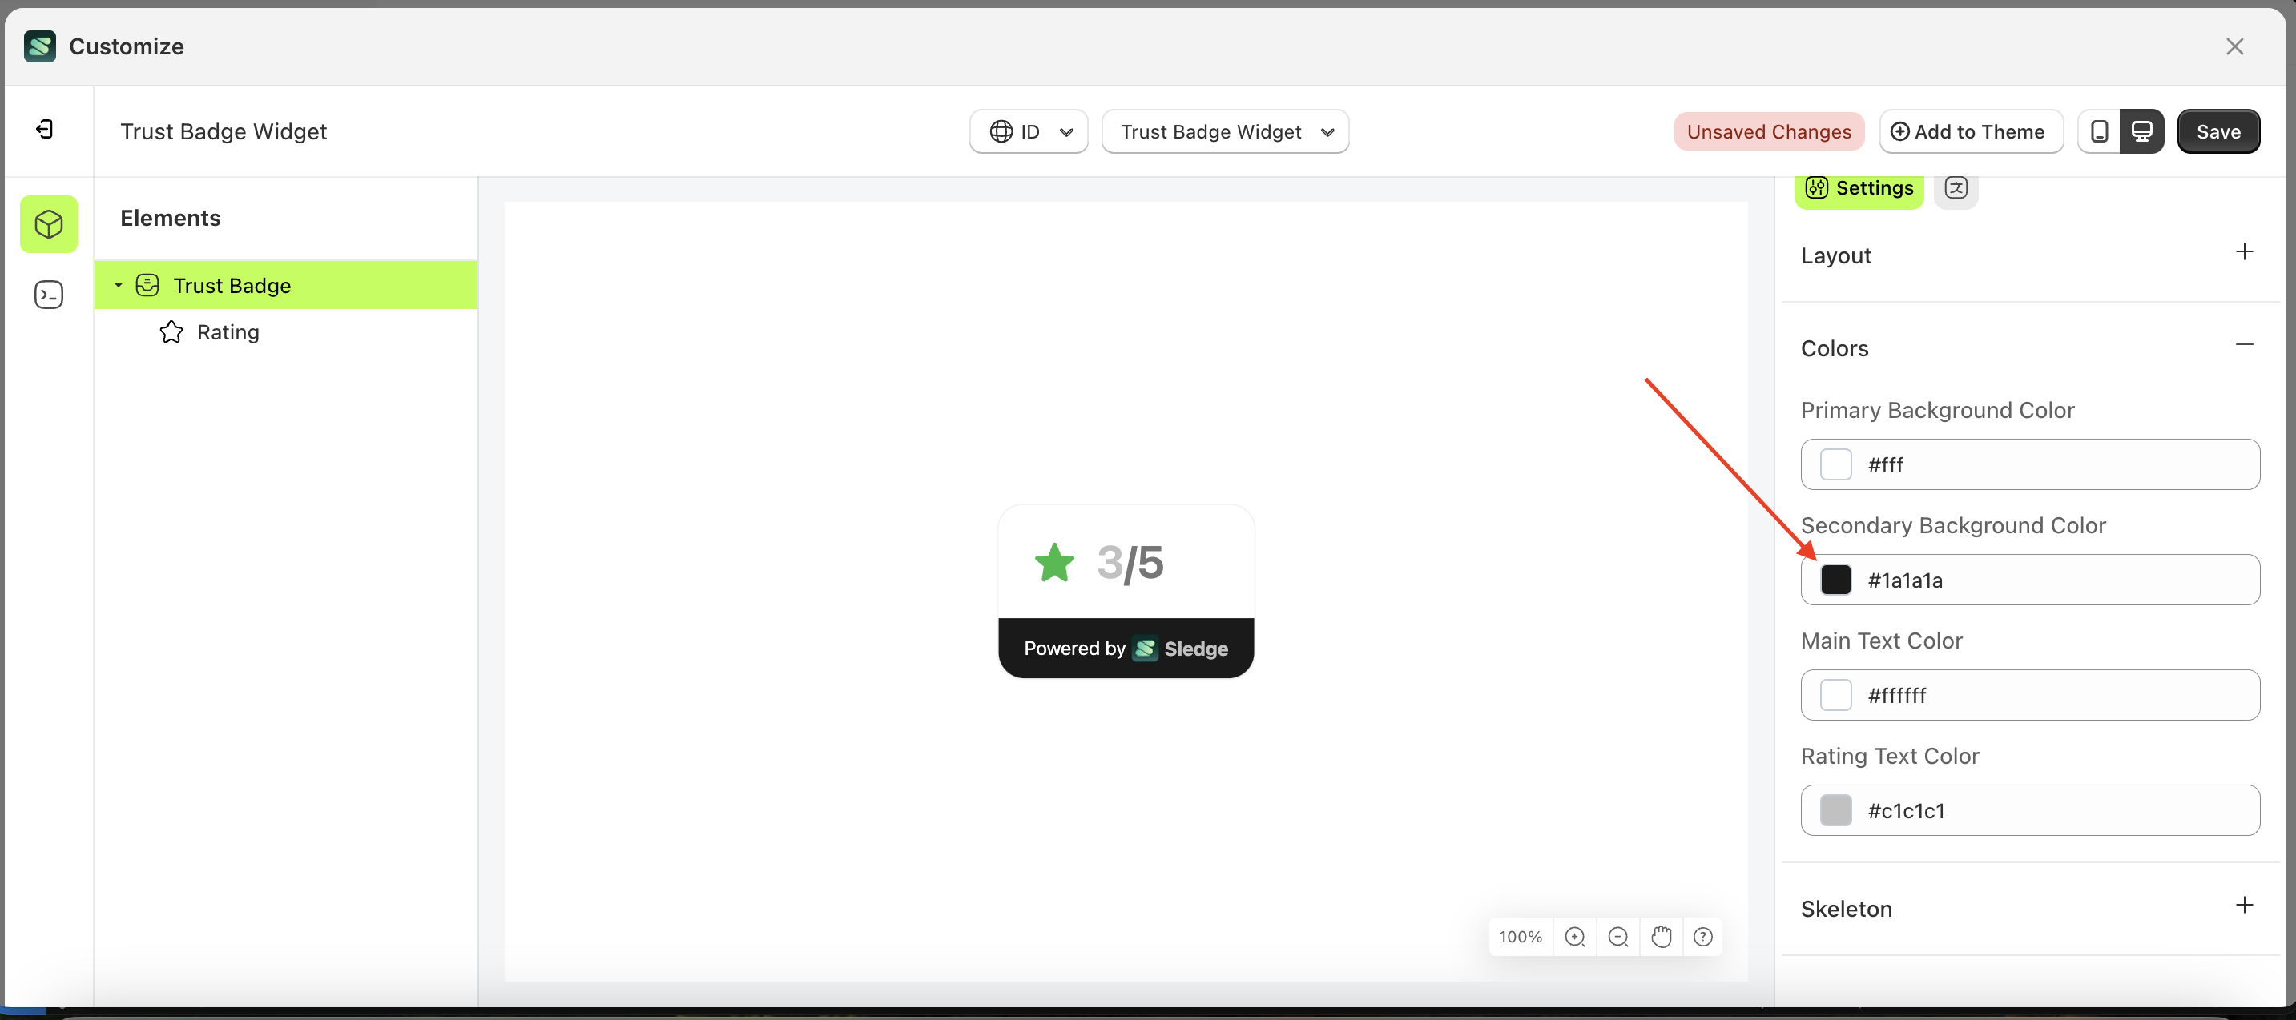2296x1020 pixels.
Task: Open the ID locale dropdown
Action: click(x=1029, y=131)
